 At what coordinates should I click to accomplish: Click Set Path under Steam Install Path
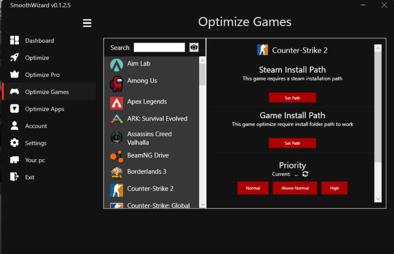tap(292, 97)
